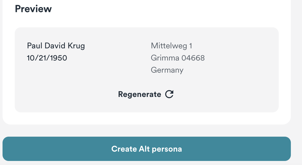Click the circular refresh icon beside Regenerate
This screenshot has height=165, width=302.
point(169,94)
